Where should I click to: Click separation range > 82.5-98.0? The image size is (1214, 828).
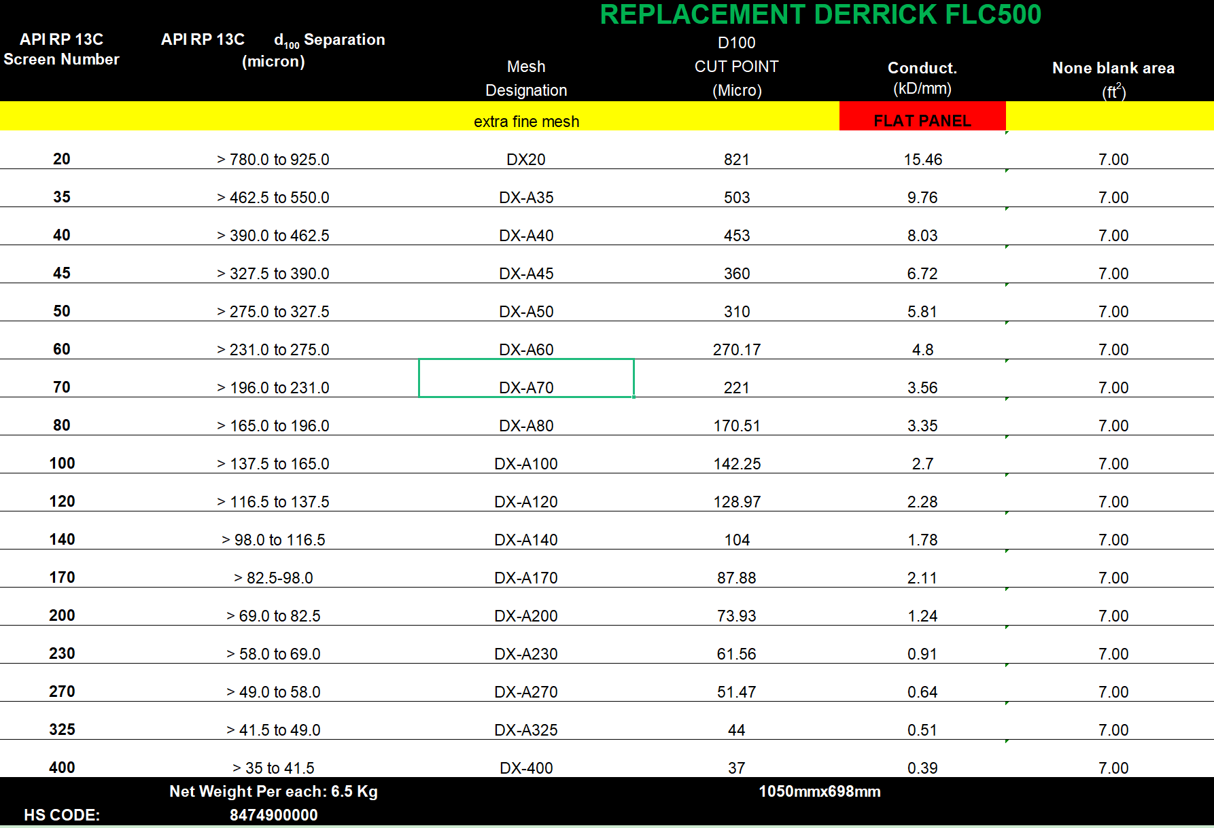pyautogui.click(x=273, y=577)
